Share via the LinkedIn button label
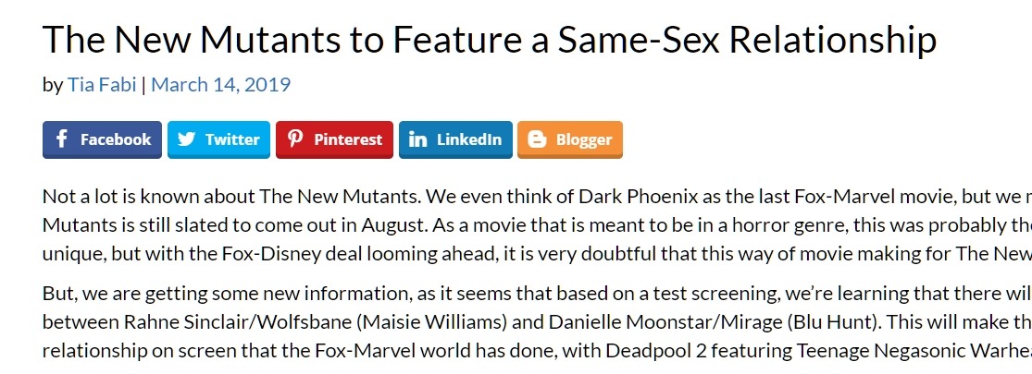This screenshot has width=1032, height=374. click(x=469, y=139)
